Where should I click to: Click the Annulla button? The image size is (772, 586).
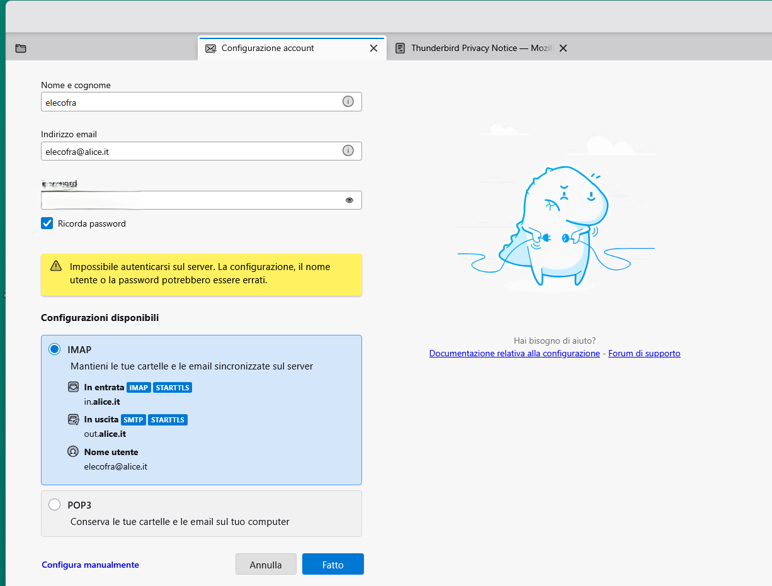(x=266, y=565)
